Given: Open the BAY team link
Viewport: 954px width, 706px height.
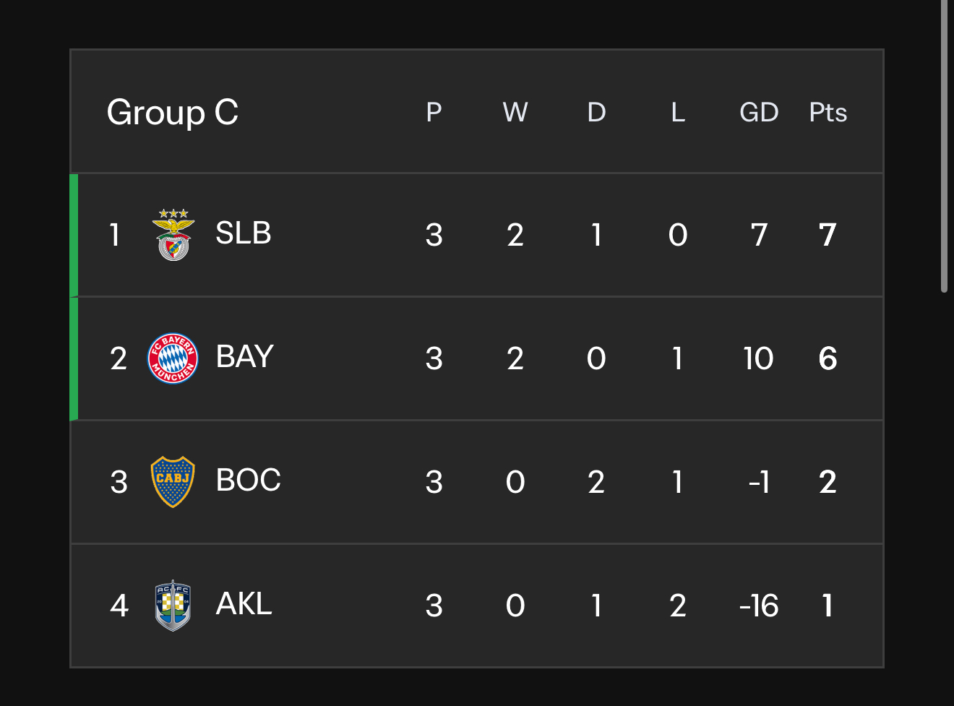Looking at the screenshot, I should click(x=245, y=357).
